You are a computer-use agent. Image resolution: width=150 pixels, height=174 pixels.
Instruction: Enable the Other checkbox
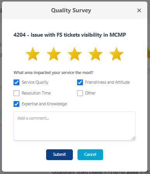point(80,93)
